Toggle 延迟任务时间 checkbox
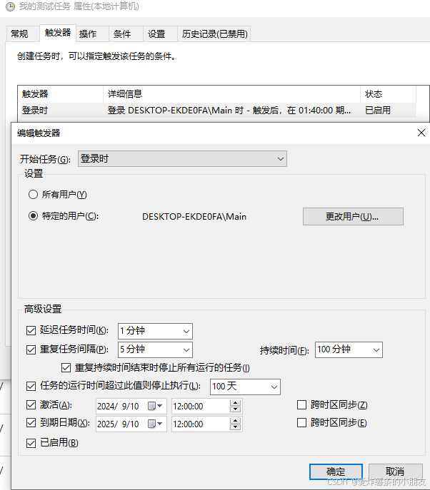 tap(31, 330)
